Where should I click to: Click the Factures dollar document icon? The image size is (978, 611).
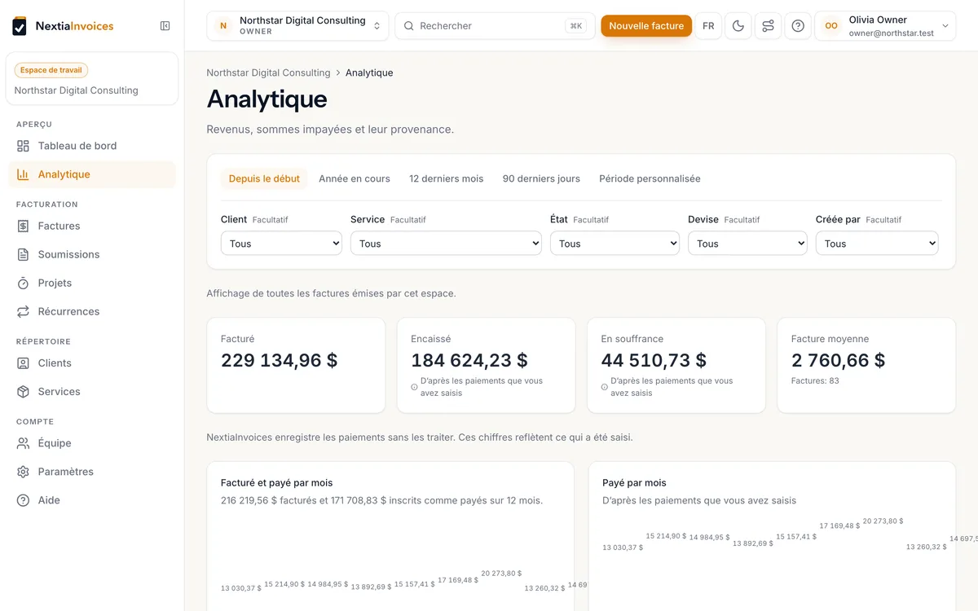pos(23,226)
